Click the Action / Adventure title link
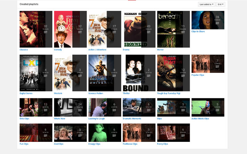247x154 pixels. coord(97,50)
